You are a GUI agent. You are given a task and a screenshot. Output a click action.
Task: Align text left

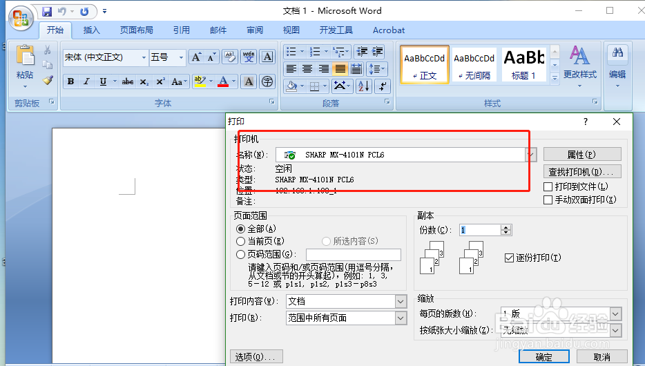pos(291,68)
